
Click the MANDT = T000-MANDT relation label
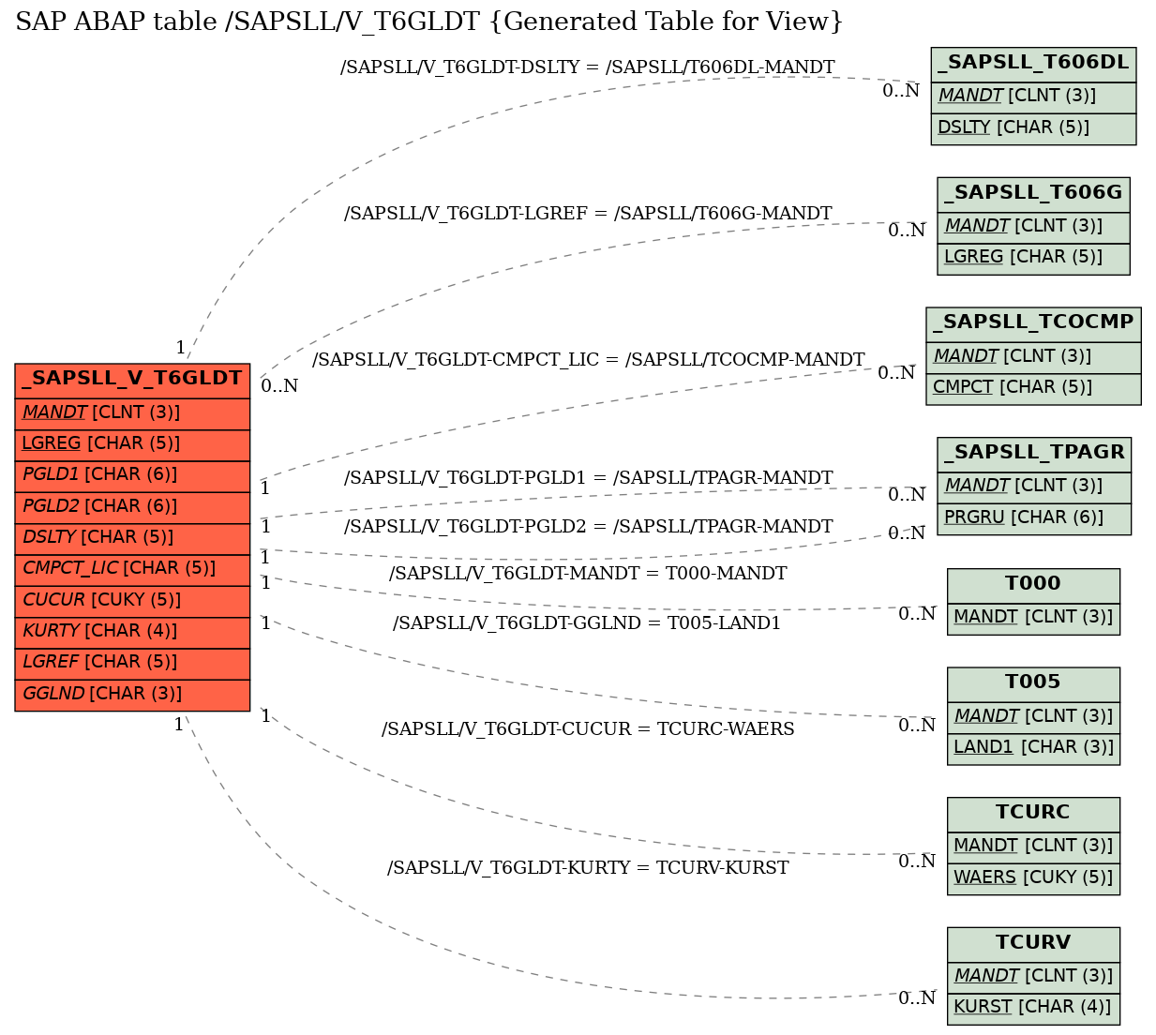click(x=588, y=574)
